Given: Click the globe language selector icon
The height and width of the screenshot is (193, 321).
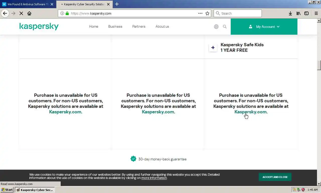Looking at the screenshot, I should 216,26.
